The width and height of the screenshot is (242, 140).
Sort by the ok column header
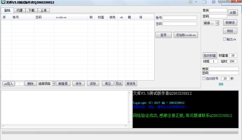(x=121, y=17)
